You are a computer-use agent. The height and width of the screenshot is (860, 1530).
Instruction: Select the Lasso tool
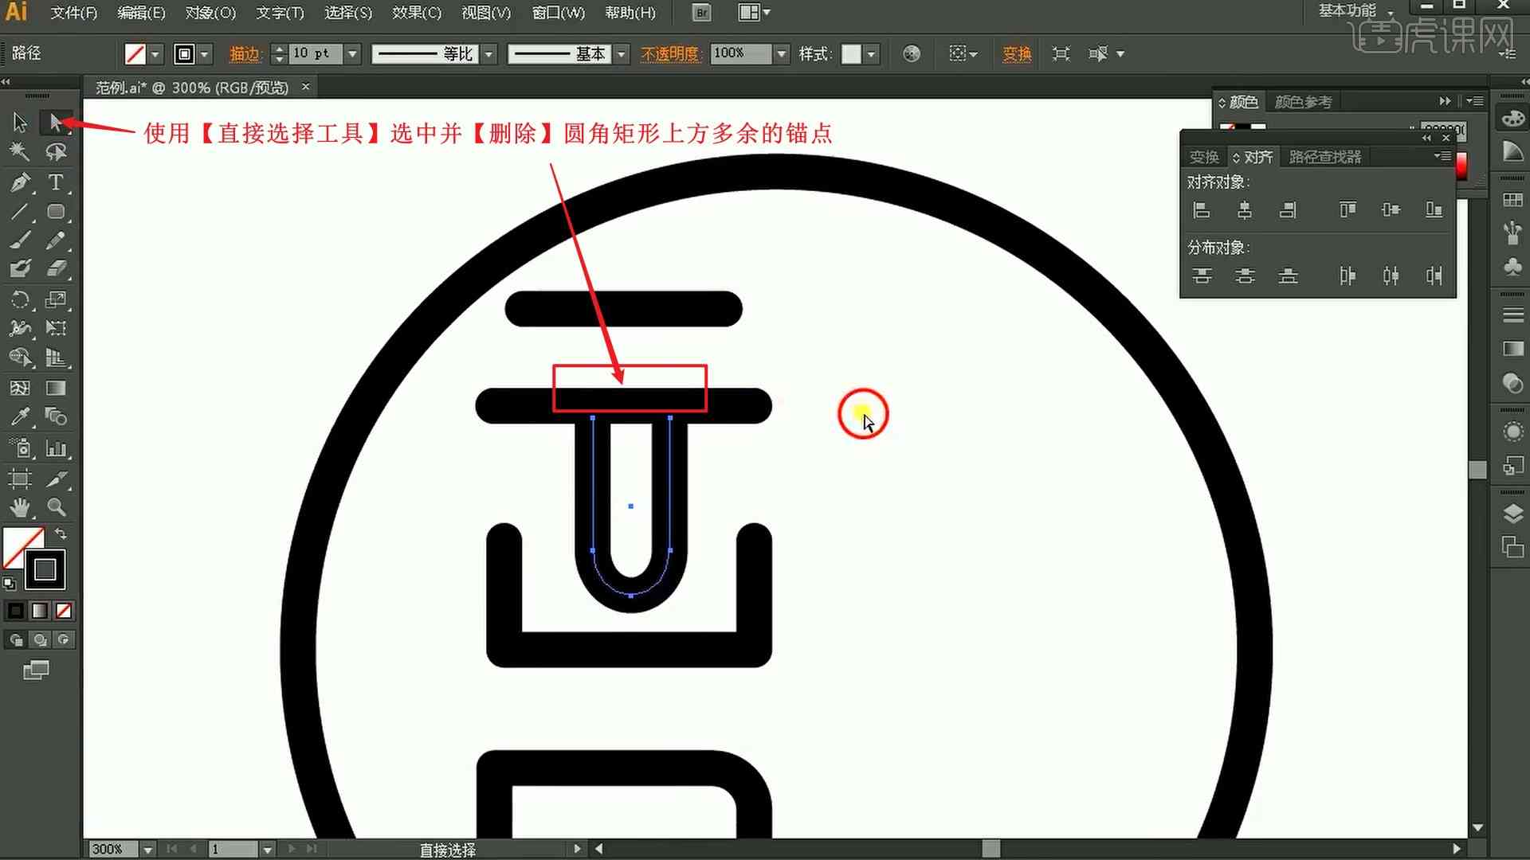click(x=56, y=151)
